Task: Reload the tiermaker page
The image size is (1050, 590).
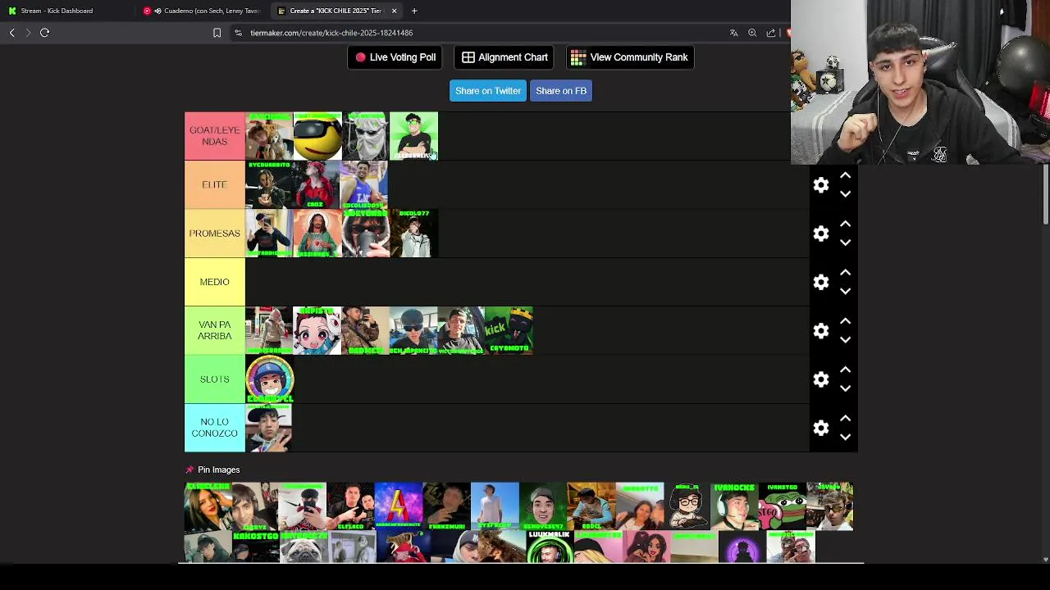Action: [45, 33]
